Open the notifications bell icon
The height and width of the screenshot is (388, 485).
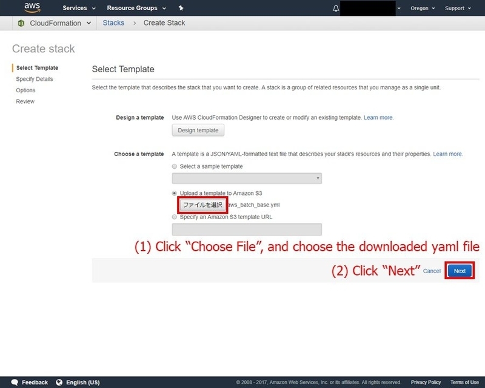[x=336, y=9]
